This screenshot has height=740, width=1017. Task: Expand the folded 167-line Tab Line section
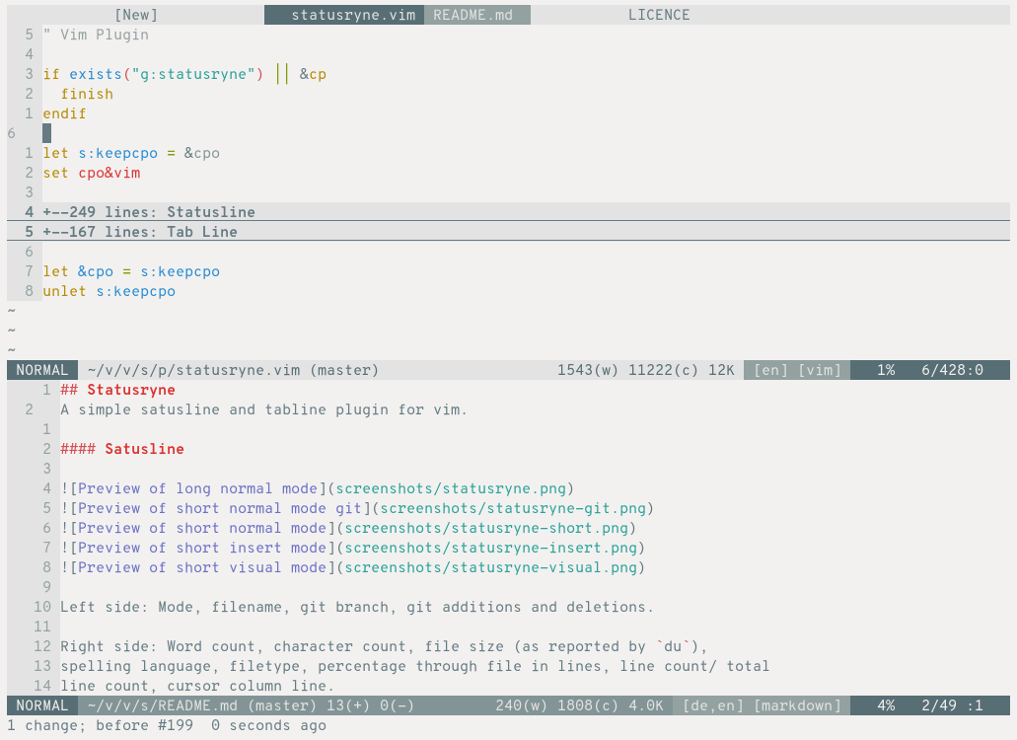click(138, 232)
